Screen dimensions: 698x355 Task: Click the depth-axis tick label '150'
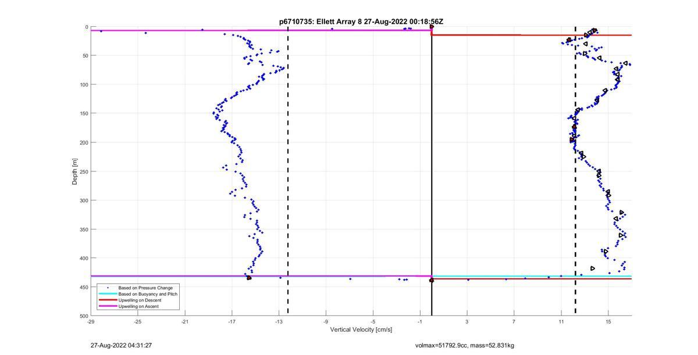[x=84, y=114]
